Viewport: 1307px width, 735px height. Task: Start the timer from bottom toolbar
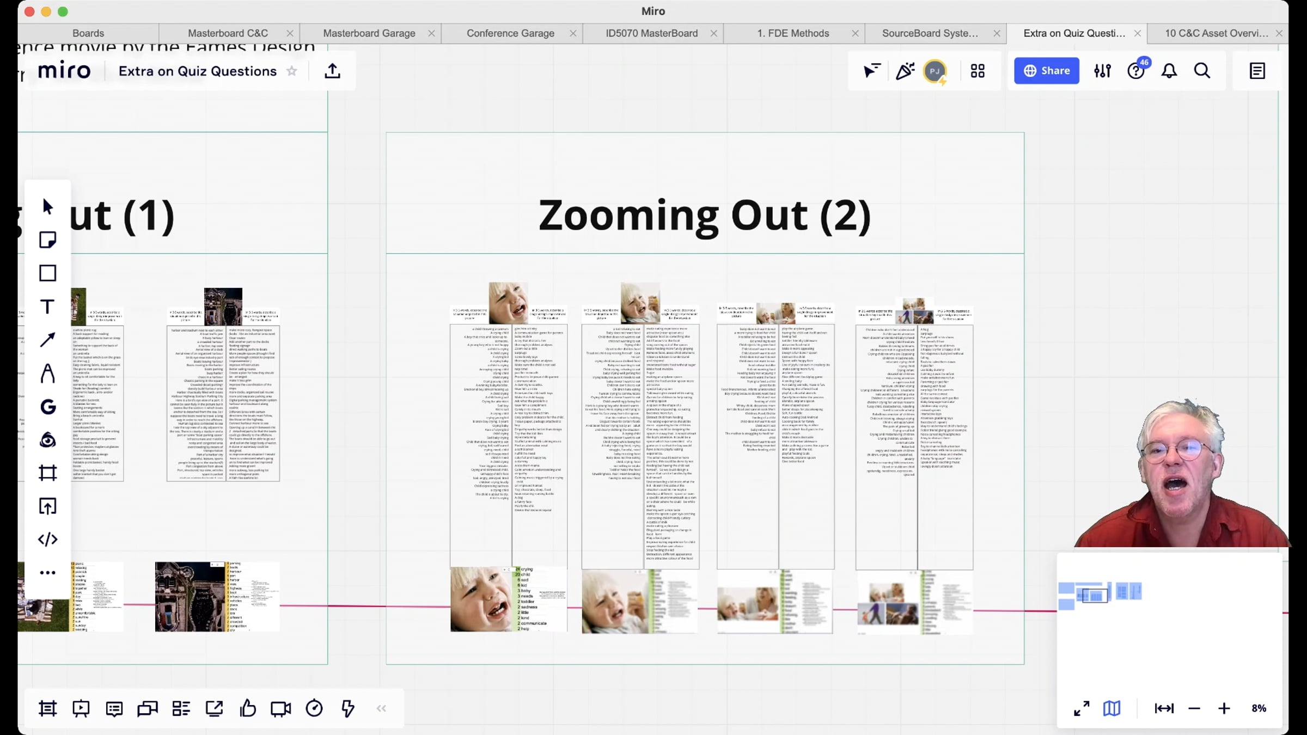pos(314,708)
